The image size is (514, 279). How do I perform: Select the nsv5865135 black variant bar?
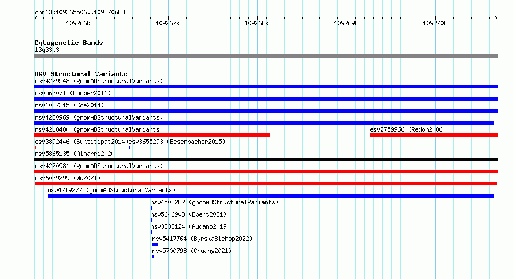tap(266, 159)
